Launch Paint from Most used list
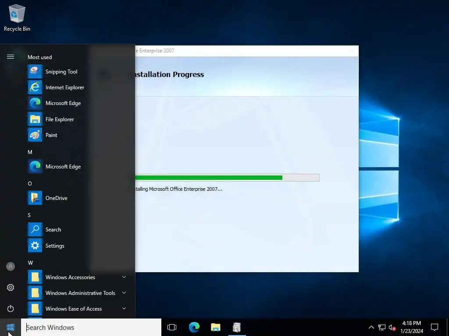 [77, 135]
